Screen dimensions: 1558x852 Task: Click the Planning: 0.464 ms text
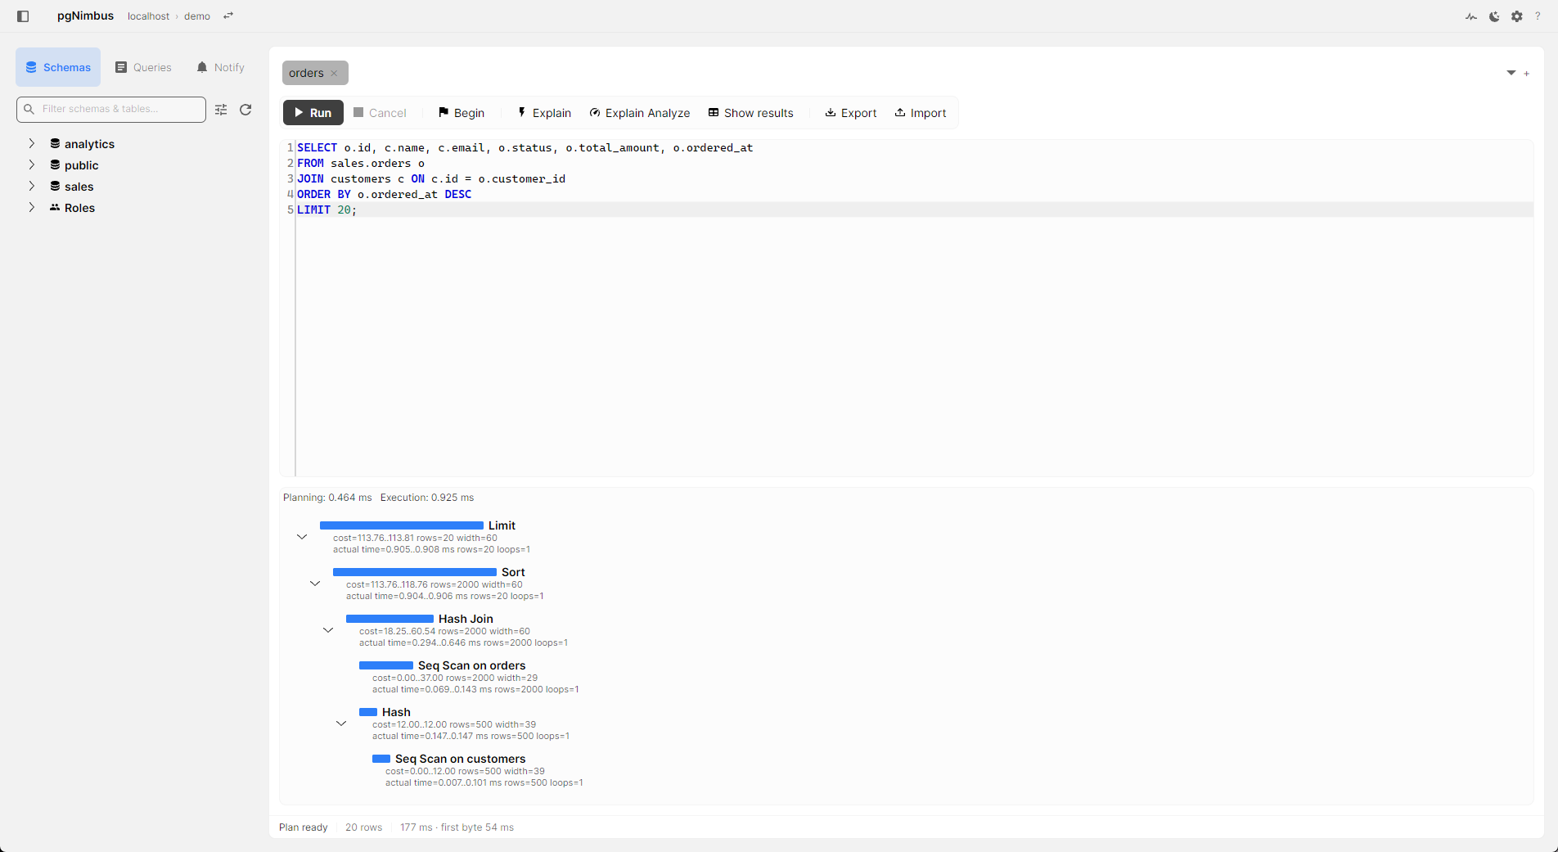pos(327,498)
